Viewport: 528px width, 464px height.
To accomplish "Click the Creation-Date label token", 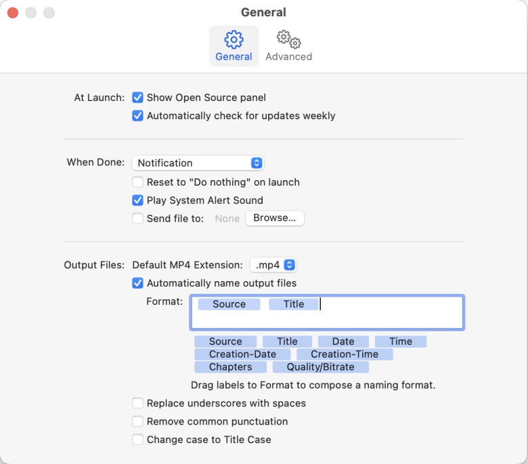I will [x=242, y=354].
